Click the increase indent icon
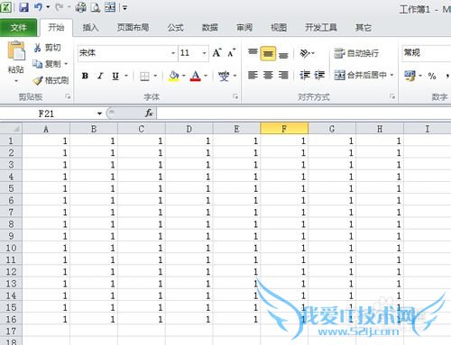451x345 pixels. pos(319,75)
